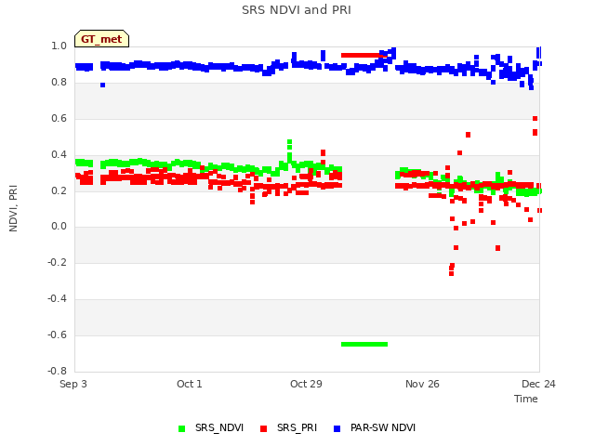Click the Sep 3 x-axis tick label

pyautogui.click(x=73, y=384)
